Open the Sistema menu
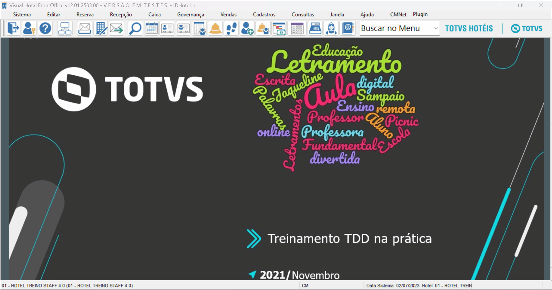This screenshot has height=290, width=552. [22, 14]
